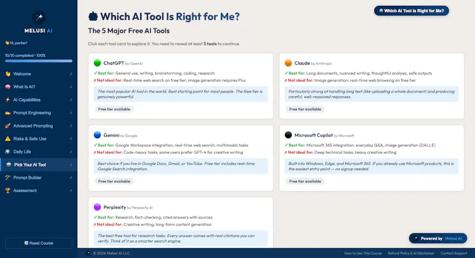Click the orange Claude circle icon
The width and height of the screenshot is (475, 258).
(x=288, y=63)
